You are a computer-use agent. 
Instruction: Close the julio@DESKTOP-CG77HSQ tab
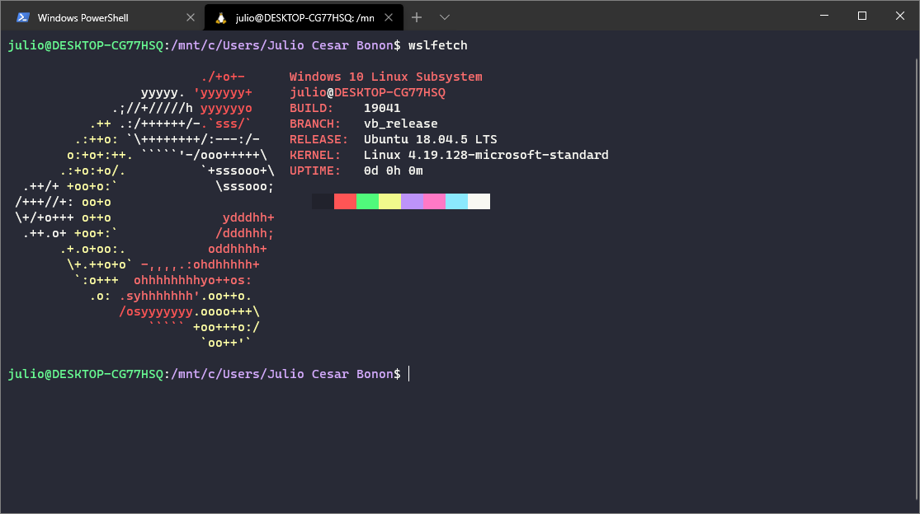(389, 17)
